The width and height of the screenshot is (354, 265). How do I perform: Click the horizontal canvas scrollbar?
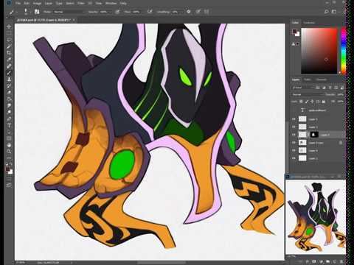[x=161, y=263]
